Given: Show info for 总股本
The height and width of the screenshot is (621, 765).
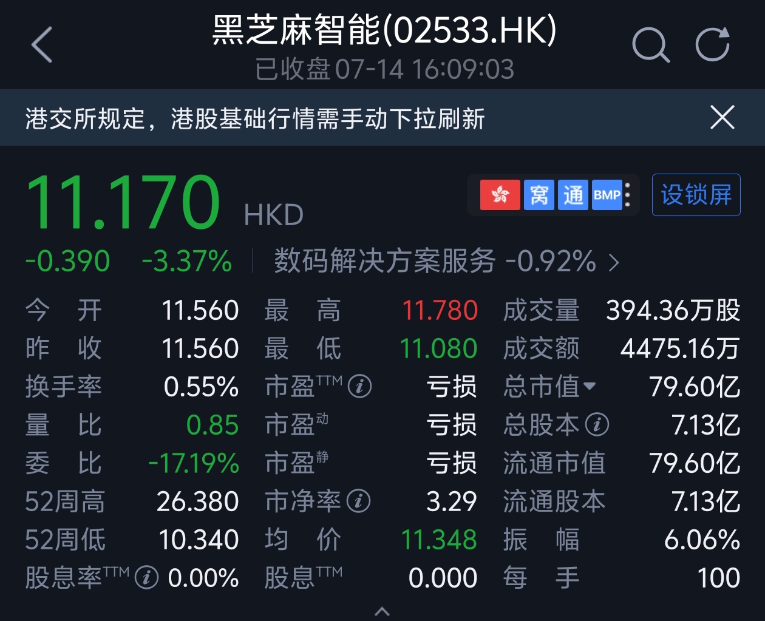Looking at the screenshot, I should click(597, 424).
